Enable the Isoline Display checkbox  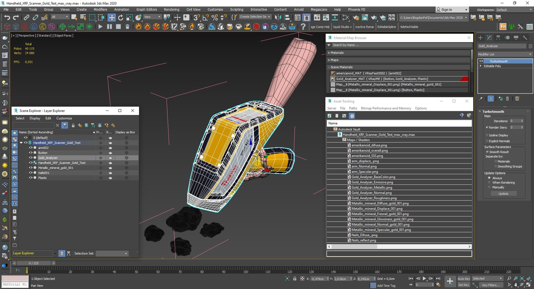click(x=487, y=135)
